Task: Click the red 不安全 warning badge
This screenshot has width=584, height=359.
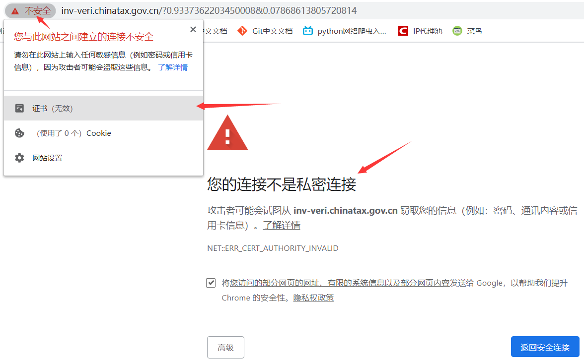Action: click(31, 11)
